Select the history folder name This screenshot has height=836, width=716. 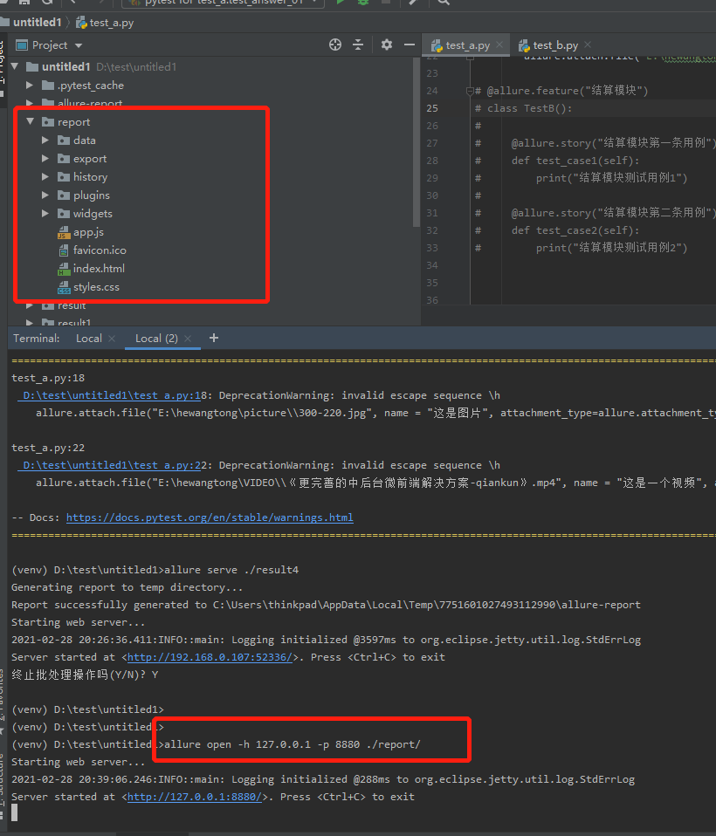90,177
